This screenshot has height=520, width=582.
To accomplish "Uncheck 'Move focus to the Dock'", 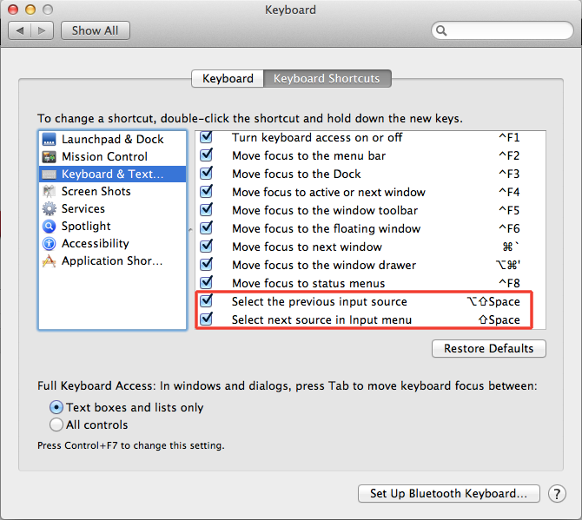I will click(x=206, y=174).
